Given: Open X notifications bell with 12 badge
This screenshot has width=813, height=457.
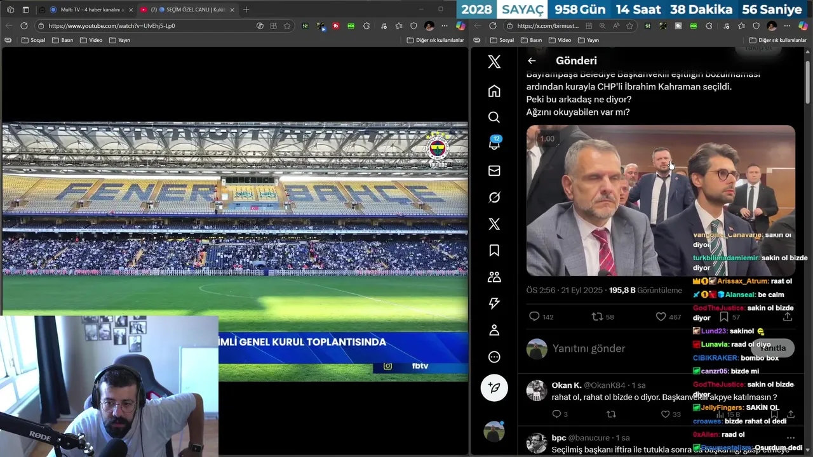Looking at the screenshot, I should click(x=494, y=143).
